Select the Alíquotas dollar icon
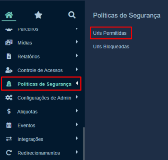This screenshot has width=168, height=160. coord(9,111)
